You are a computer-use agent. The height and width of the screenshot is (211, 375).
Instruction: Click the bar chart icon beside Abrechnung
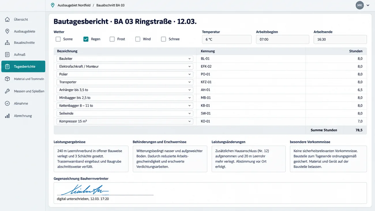[x=7, y=116]
